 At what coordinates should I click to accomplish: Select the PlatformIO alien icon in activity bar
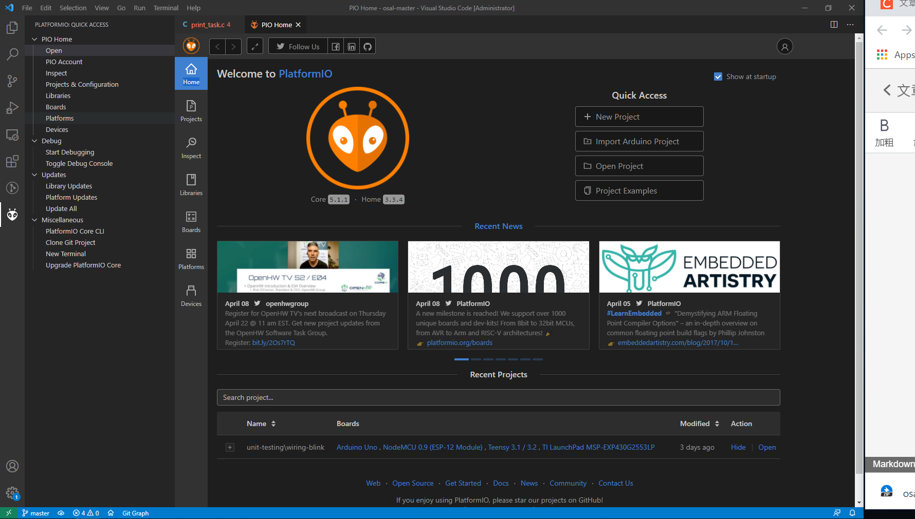[x=12, y=215]
